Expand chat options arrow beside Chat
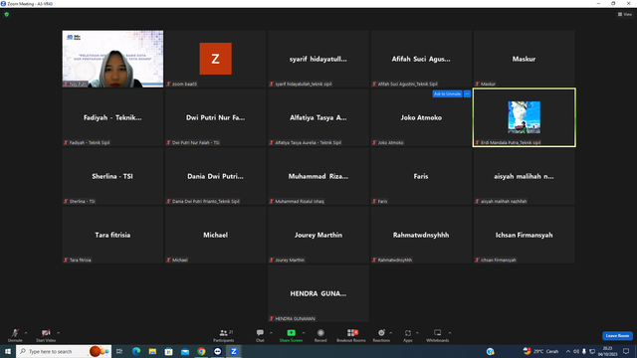This screenshot has width=637, height=358. coord(271,333)
